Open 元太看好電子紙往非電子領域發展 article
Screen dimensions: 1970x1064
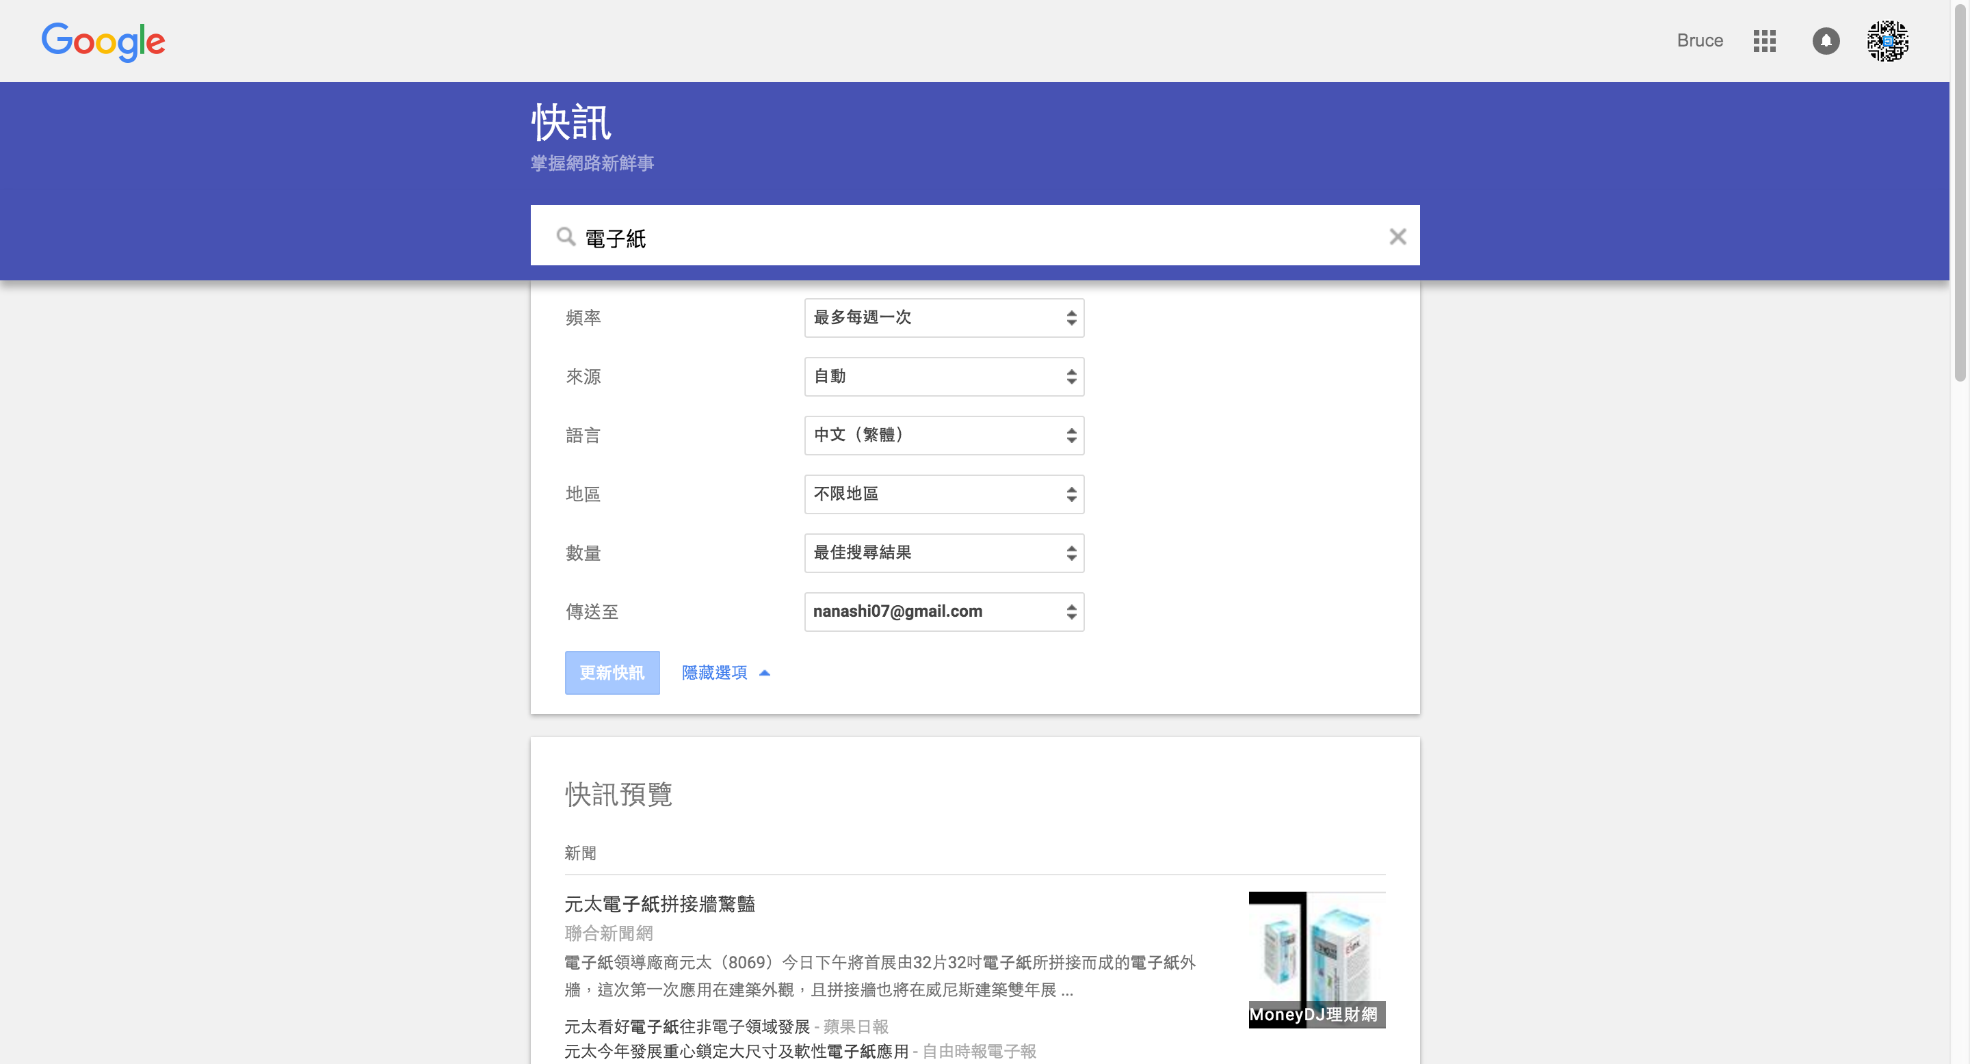pyautogui.click(x=687, y=1026)
